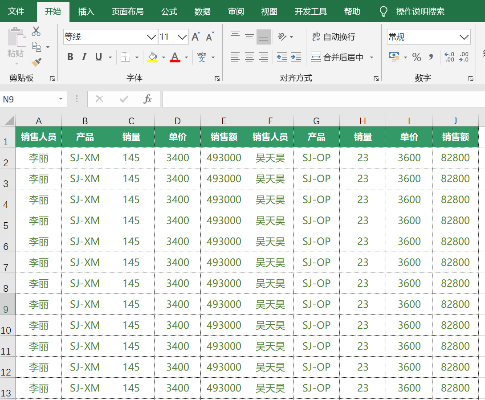This screenshot has width=485, height=400.
Task: Align text to middle of cell
Action: click(249, 37)
